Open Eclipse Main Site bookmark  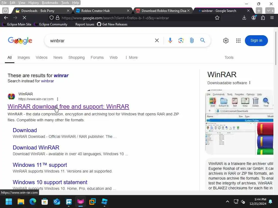17,24
